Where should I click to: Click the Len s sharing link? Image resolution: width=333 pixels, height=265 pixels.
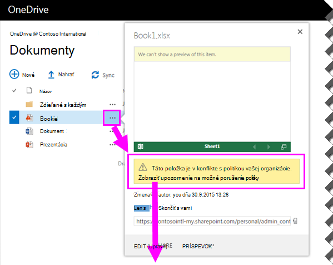coord(141,208)
